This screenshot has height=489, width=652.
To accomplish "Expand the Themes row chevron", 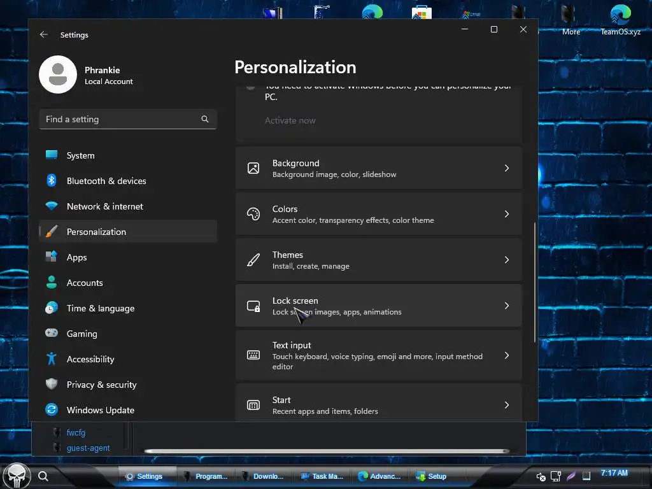I will click(506, 260).
